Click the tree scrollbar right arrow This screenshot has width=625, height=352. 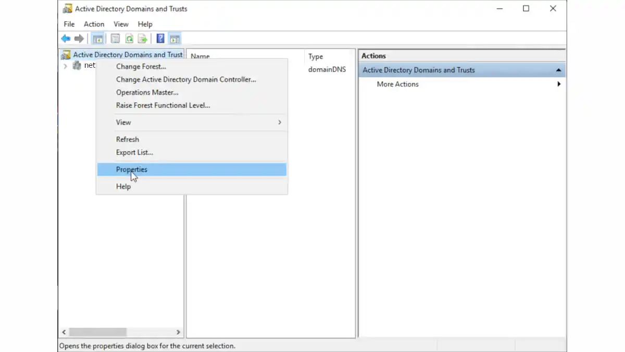[178, 332]
